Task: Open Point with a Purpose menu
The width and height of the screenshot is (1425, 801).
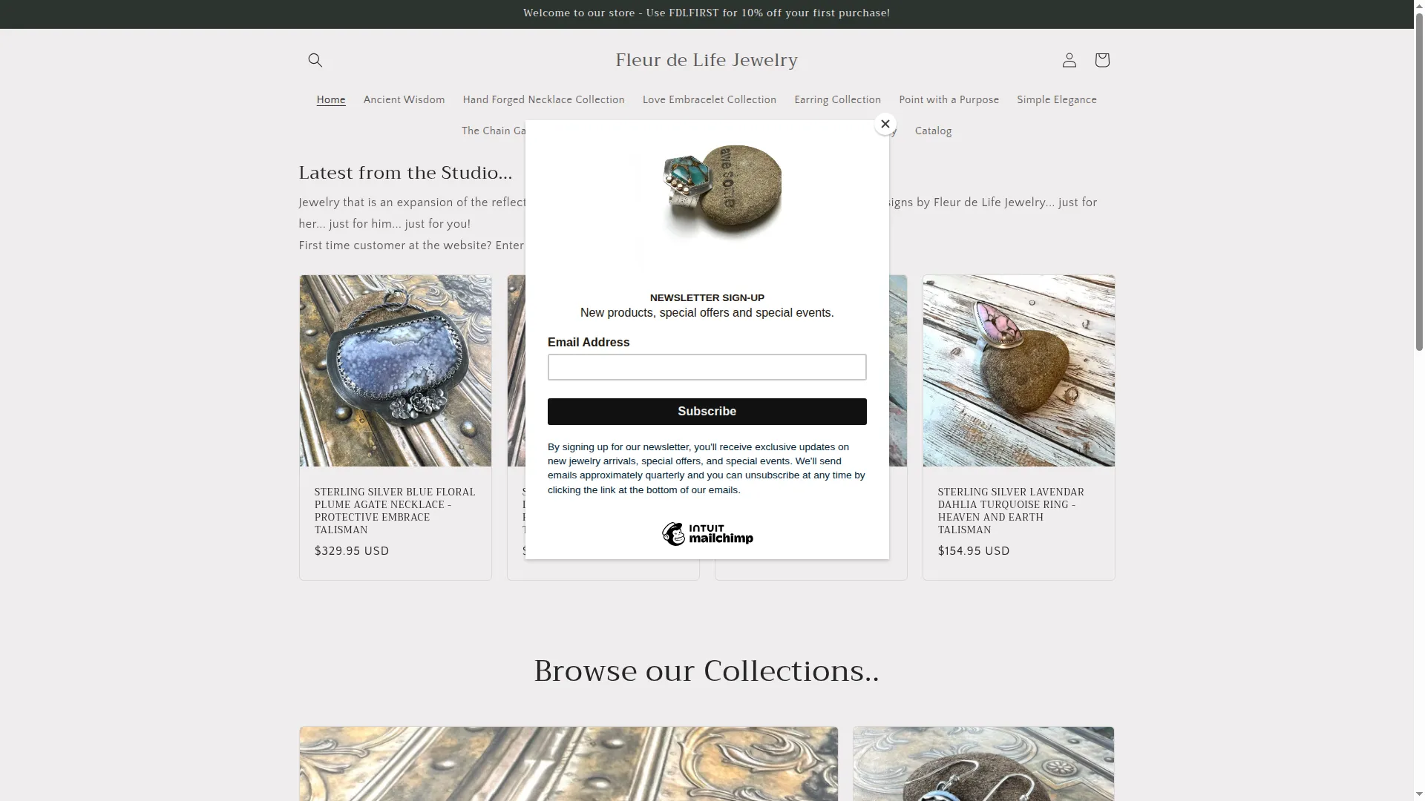Action: pyautogui.click(x=949, y=100)
